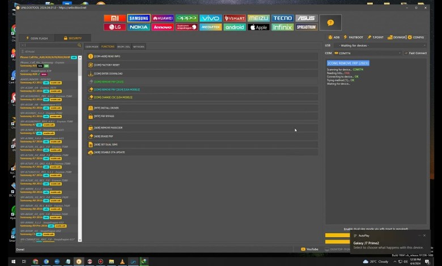This screenshot has width=442, height=266.
Task: Run [ADB] Erase FRP
Action: [x=202, y=136]
